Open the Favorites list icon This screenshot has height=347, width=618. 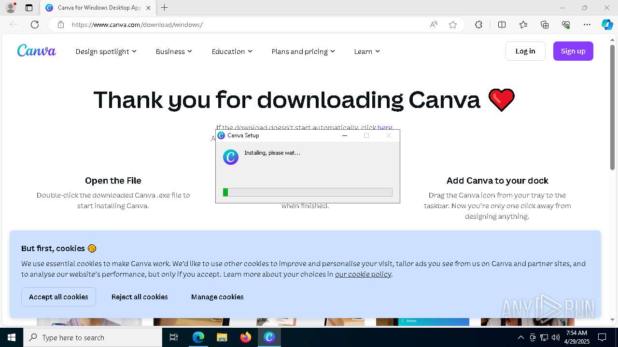(523, 25)
